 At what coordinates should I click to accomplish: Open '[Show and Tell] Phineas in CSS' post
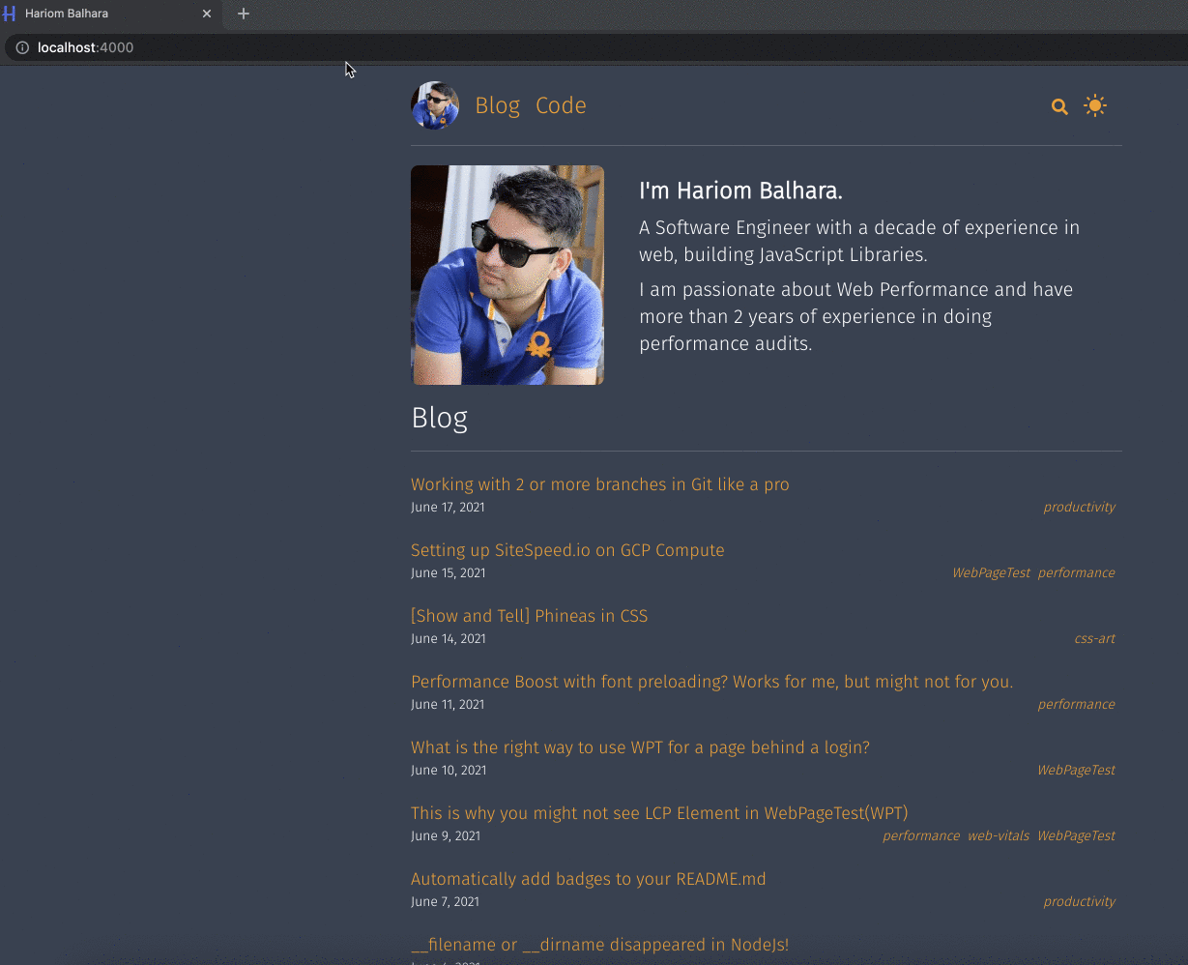pos(529,616)
